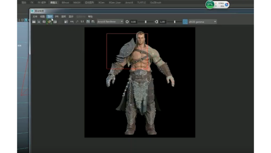Click the highlighted IPR render icon
Viewport: 271px width, 153px height.
[49, 22]
